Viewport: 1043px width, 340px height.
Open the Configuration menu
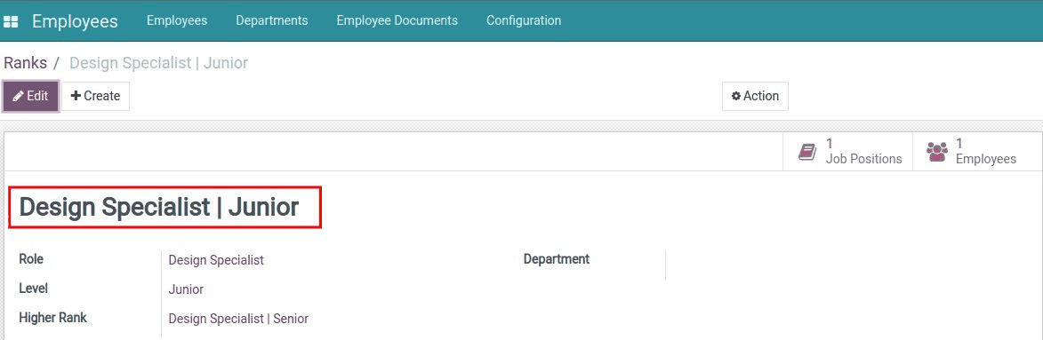pyautogui.click(x=524, y=20)
